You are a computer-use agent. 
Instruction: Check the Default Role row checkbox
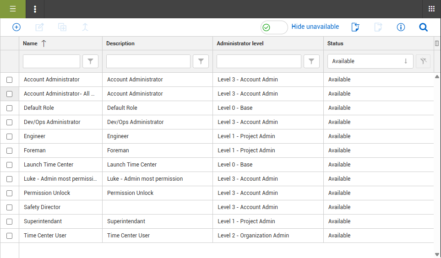coord(9,108)
